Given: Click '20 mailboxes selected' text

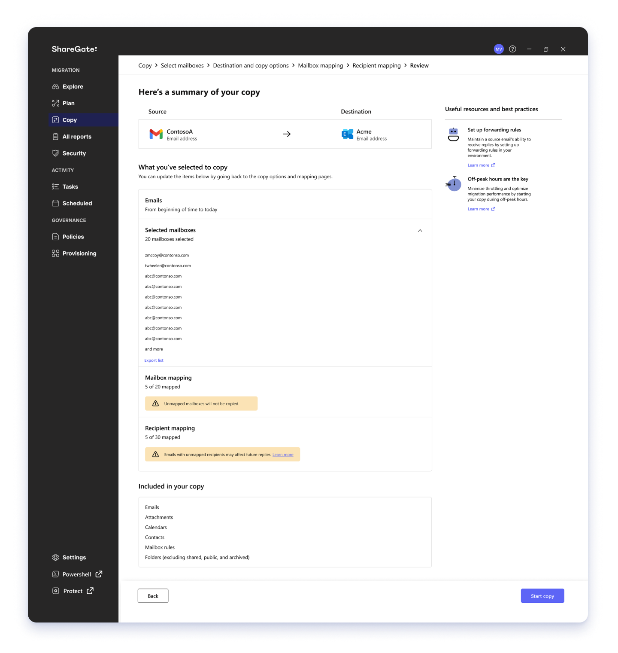Looking at the screenshot, I should click(x=169, y=239).
